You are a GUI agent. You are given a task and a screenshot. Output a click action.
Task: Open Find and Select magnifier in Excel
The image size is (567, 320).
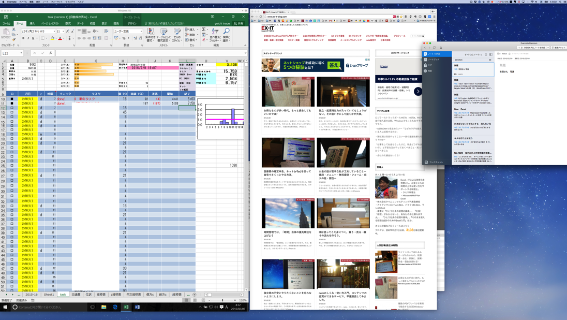227,35
